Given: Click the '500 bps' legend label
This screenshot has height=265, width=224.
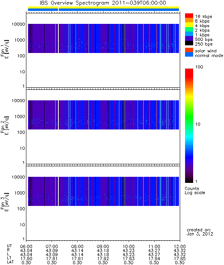Looking at the screenshot, I should pos(204,39).
